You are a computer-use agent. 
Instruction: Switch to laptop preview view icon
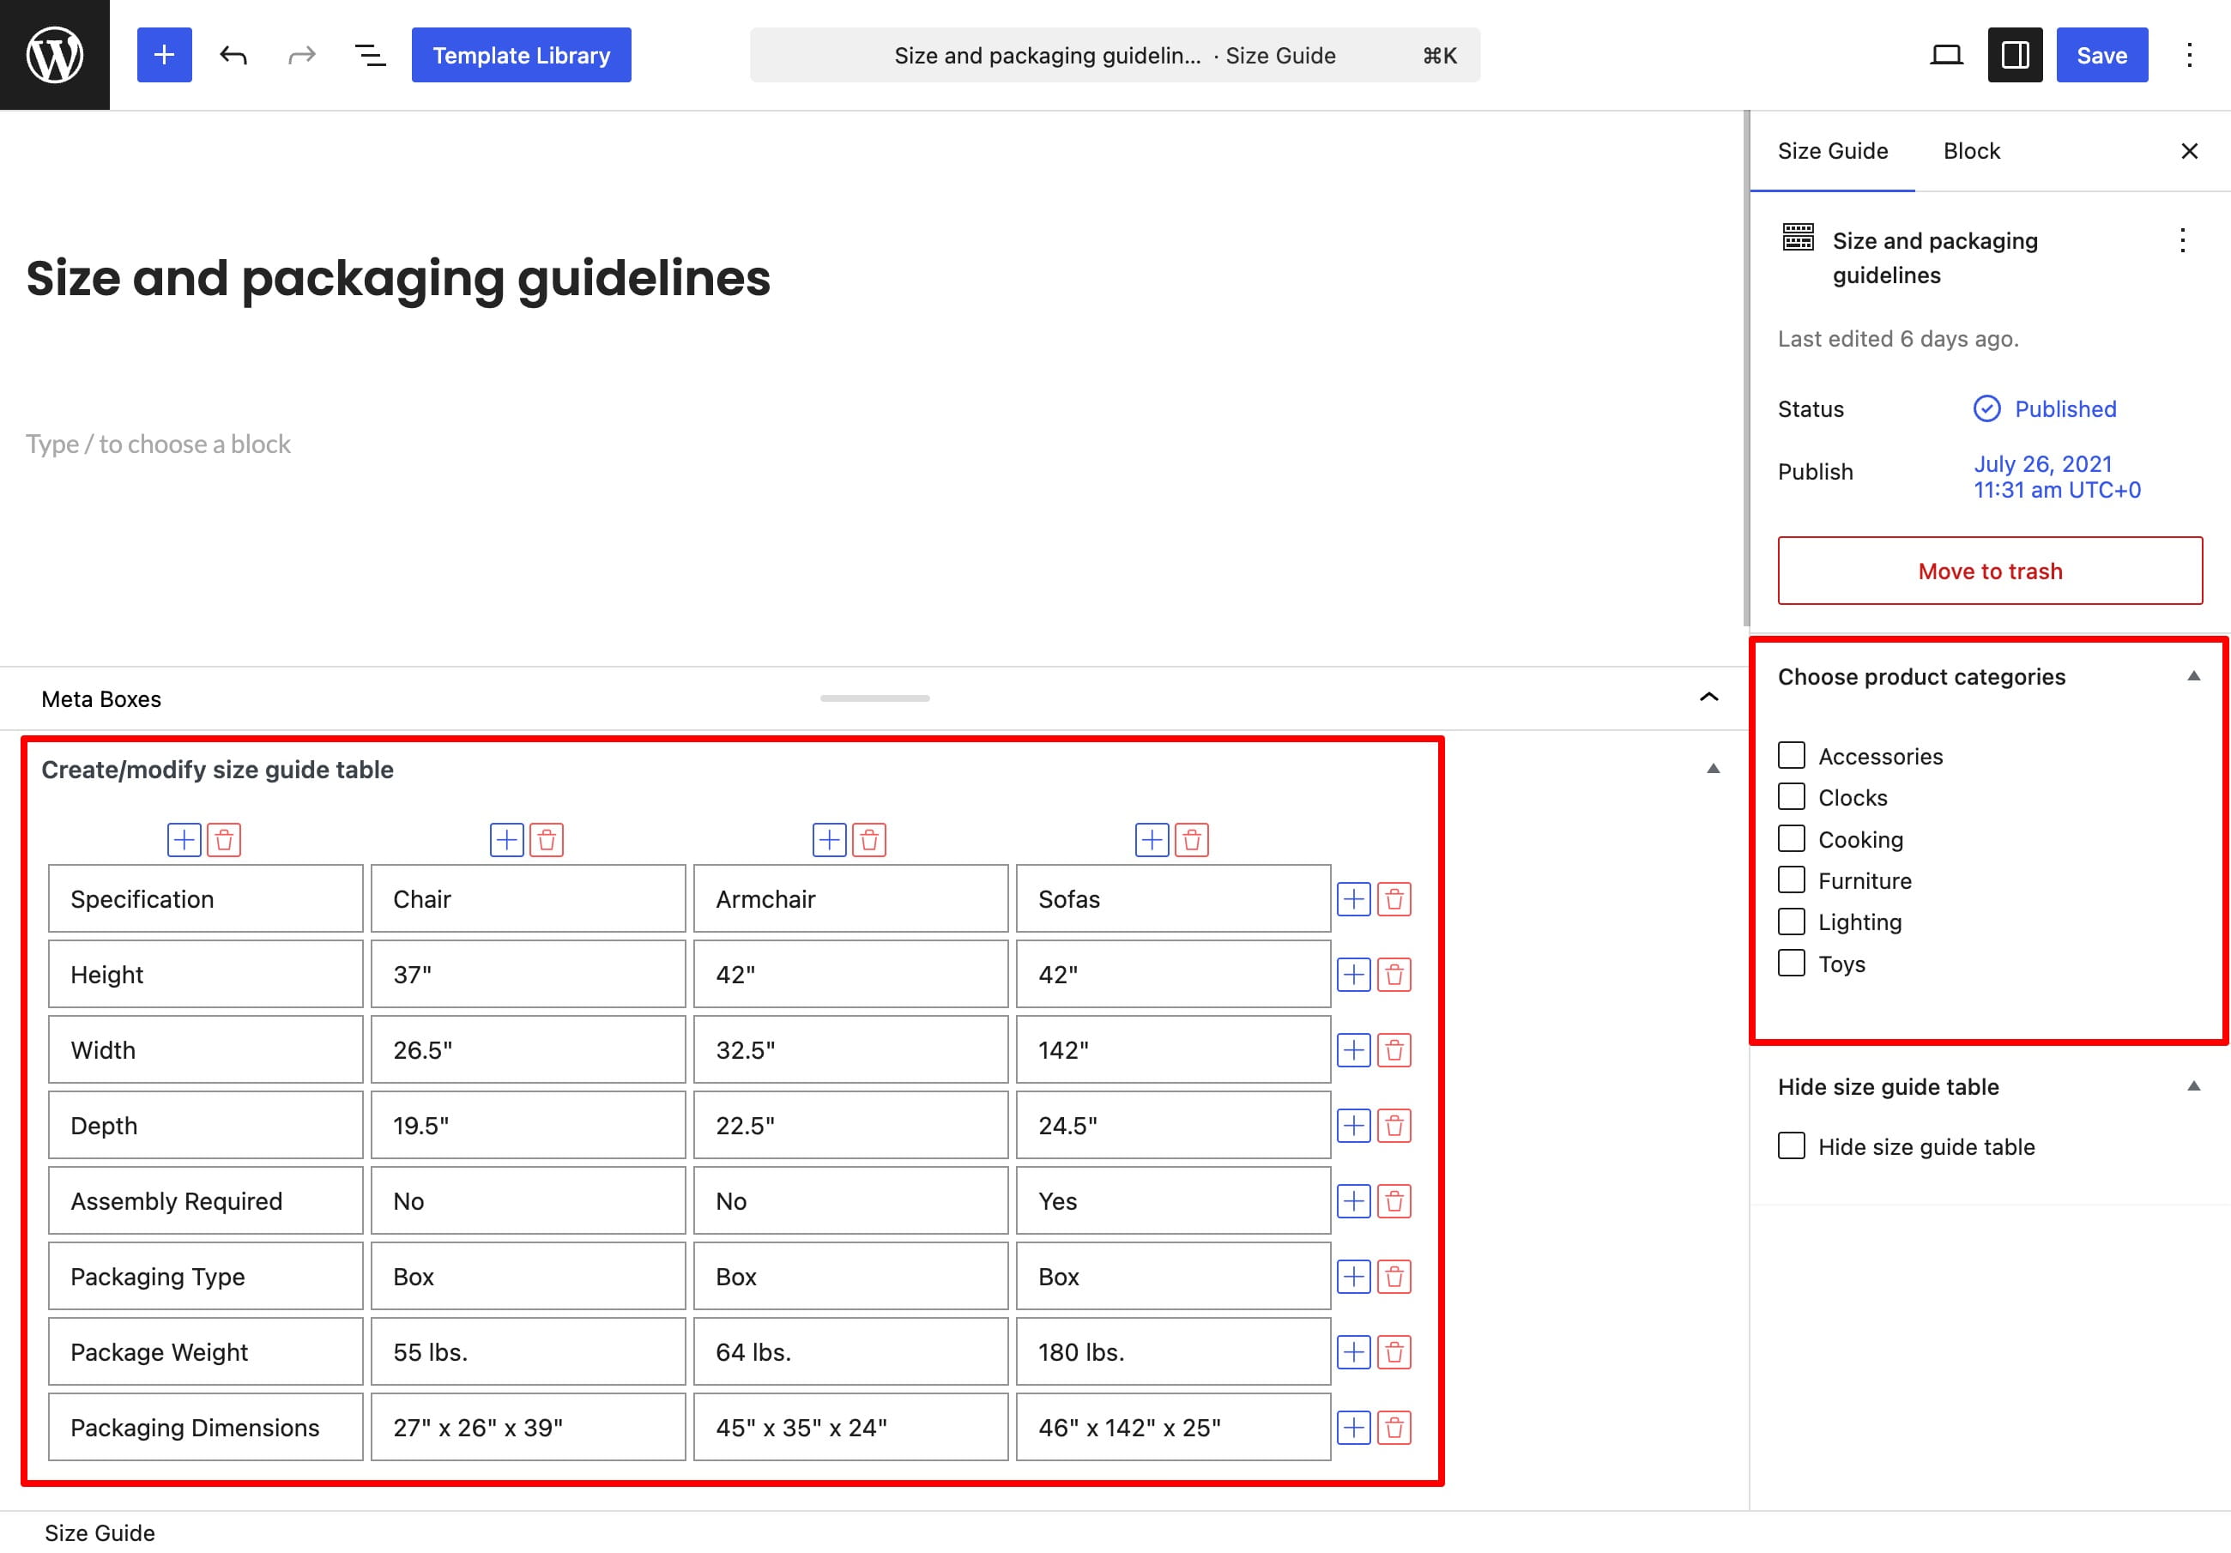click(x=1946, y=56)
